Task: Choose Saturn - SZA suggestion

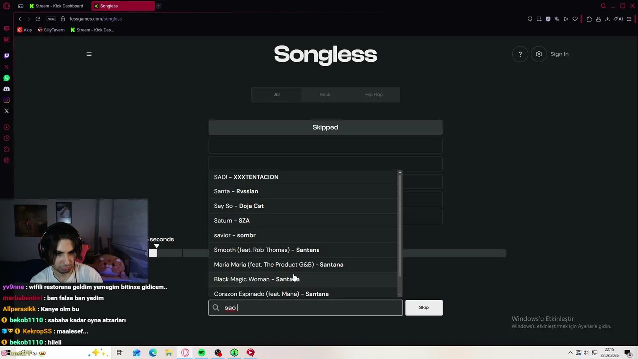Action: [x=304, y=221]
